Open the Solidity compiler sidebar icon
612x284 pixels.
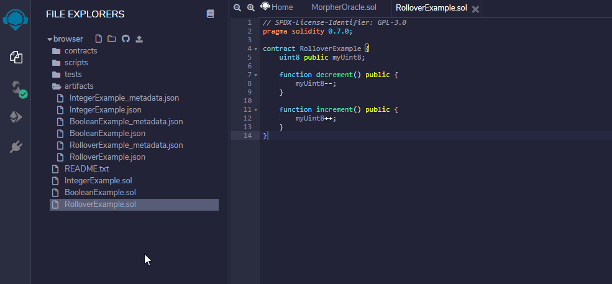click(x=17, y=88)
